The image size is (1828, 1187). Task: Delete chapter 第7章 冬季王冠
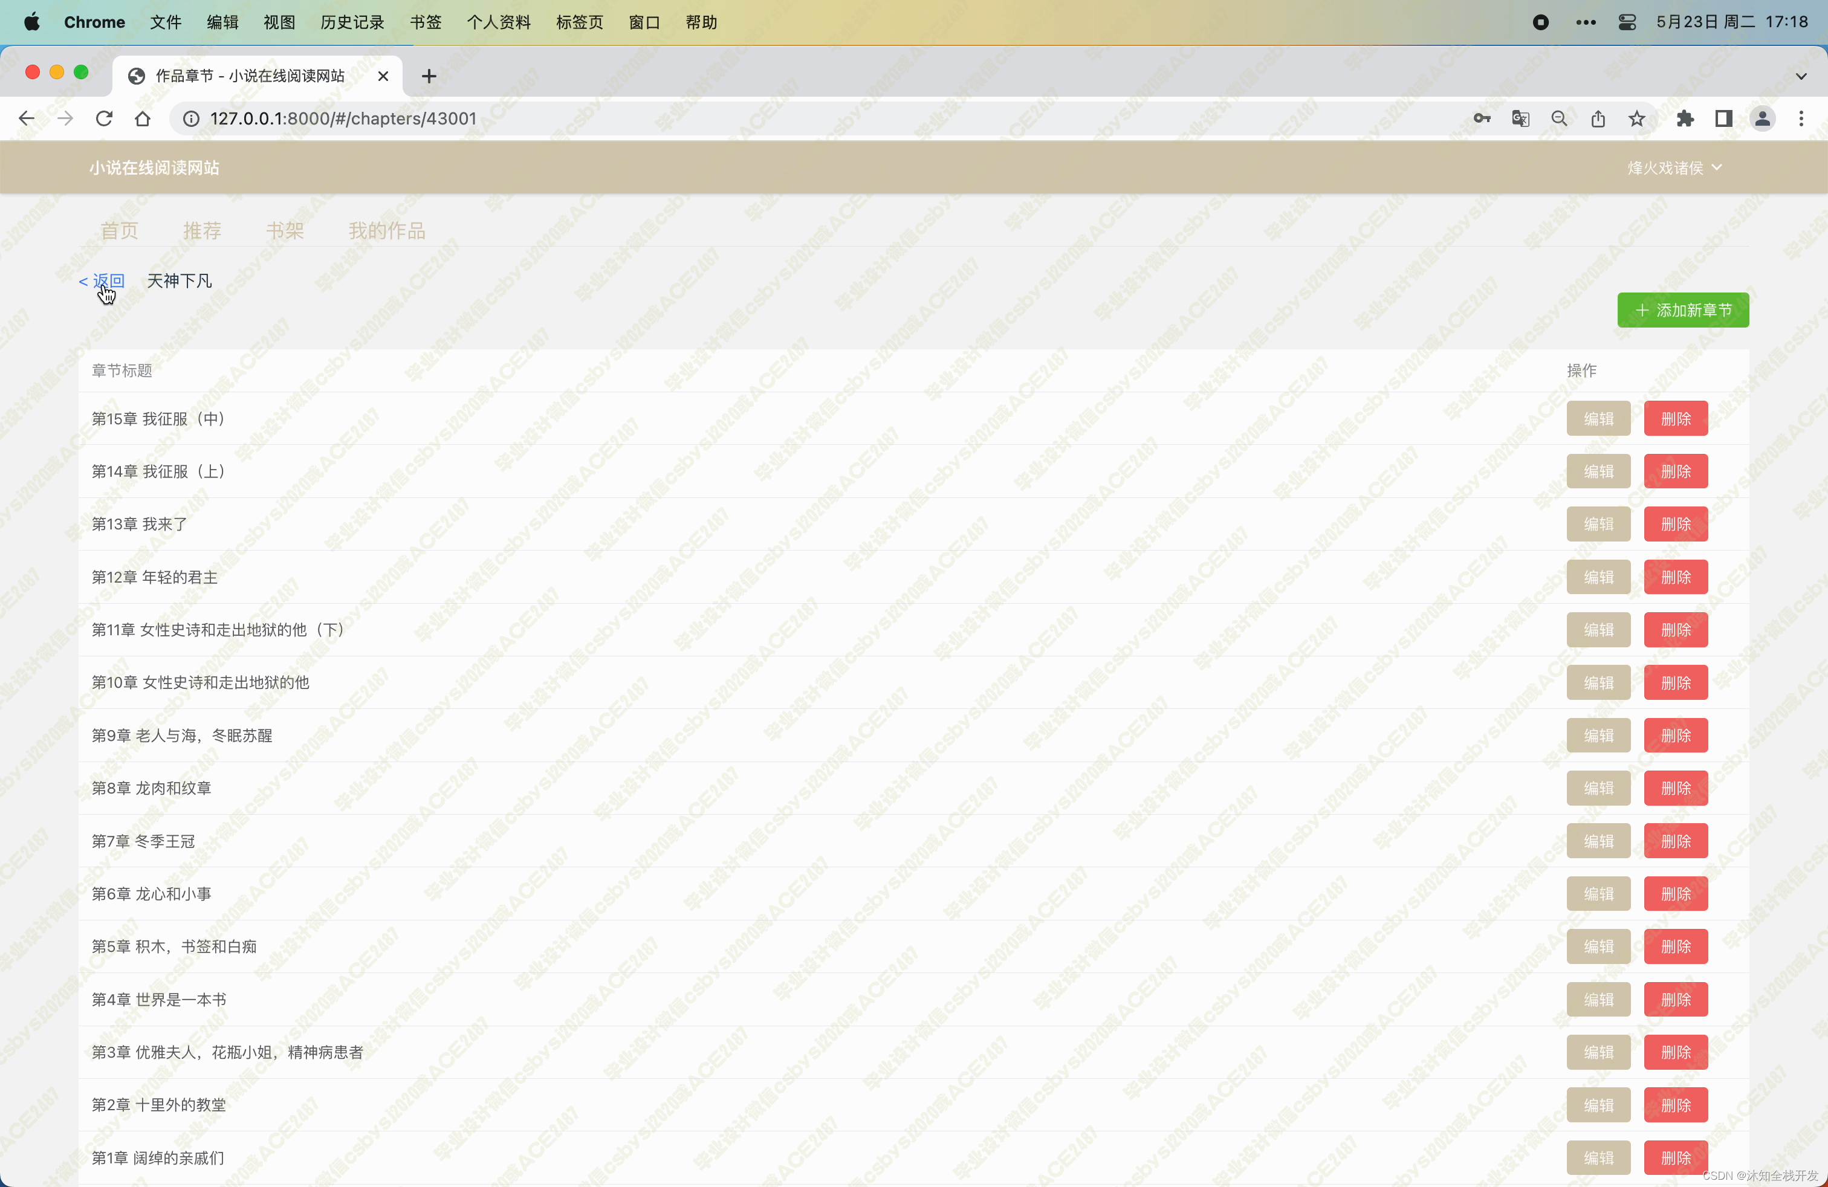tap(1675, 841)
